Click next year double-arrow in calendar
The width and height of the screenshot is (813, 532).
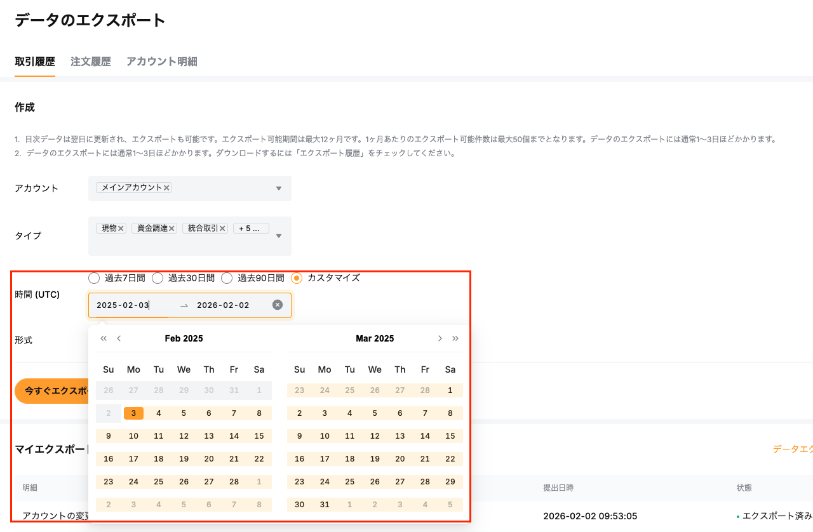tap(455, 338)
